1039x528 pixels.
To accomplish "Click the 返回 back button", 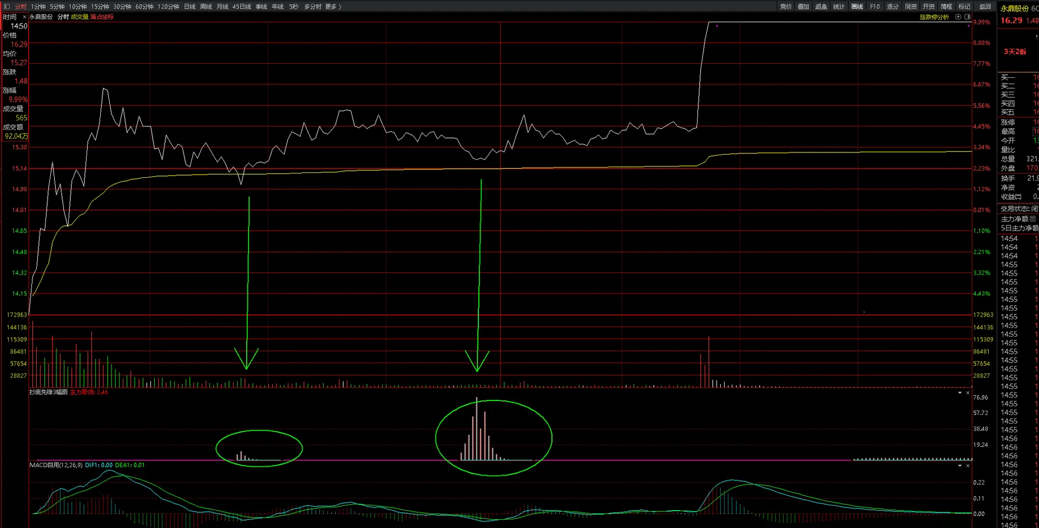I will [x=985, y=6].
